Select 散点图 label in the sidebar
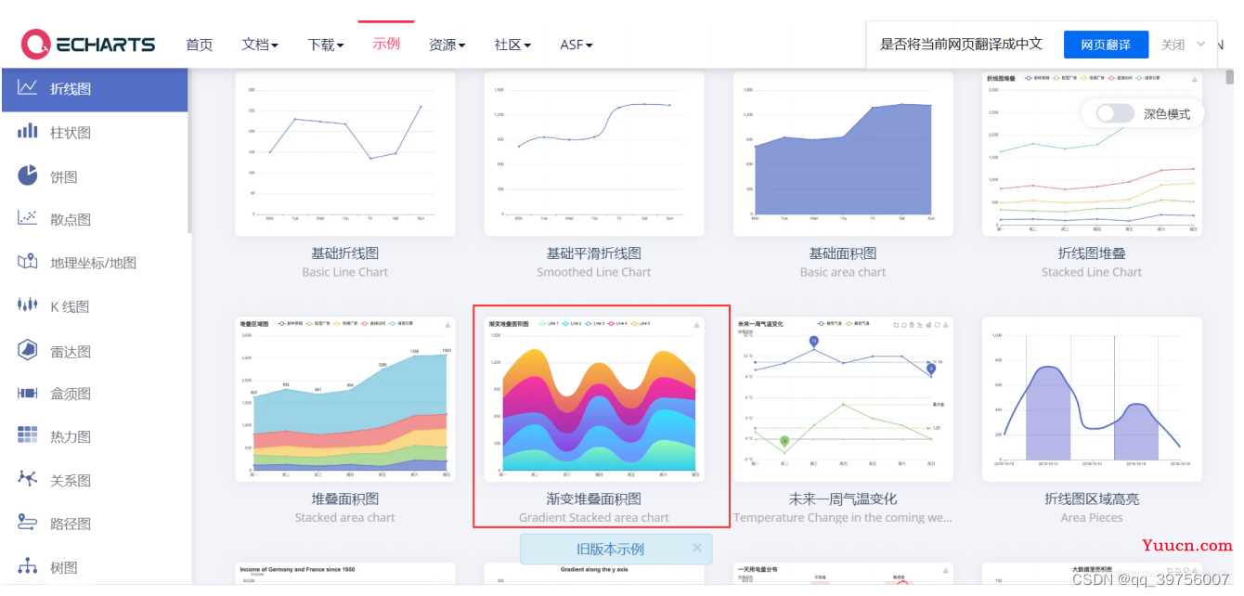Screen dimensions: 1244x596 (71, 220)
